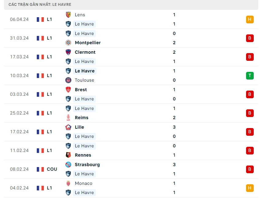Open the Strasbourg team link

click(x=87, y=165)
